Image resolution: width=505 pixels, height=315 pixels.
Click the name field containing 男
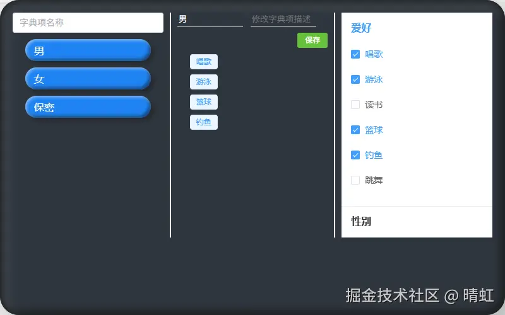pyautogui.click(x=210, y=20)
